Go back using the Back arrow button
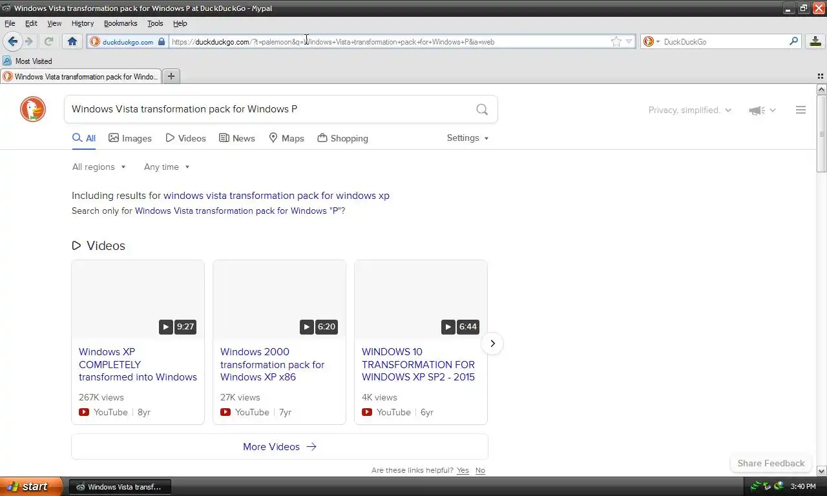 12,41
